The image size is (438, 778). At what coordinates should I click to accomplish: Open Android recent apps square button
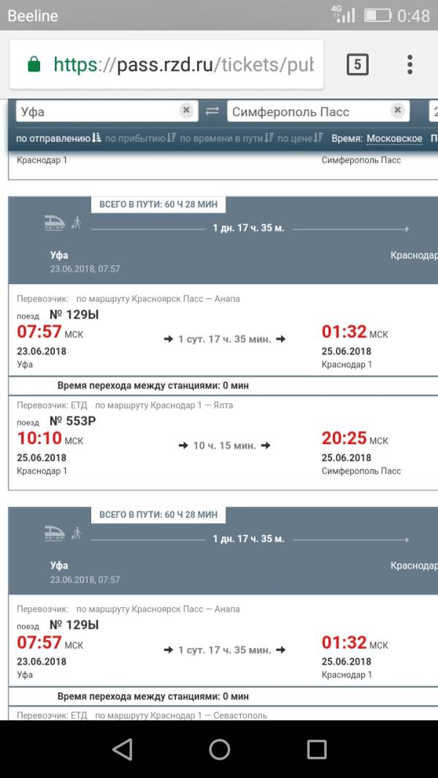[x=317, y=750]
